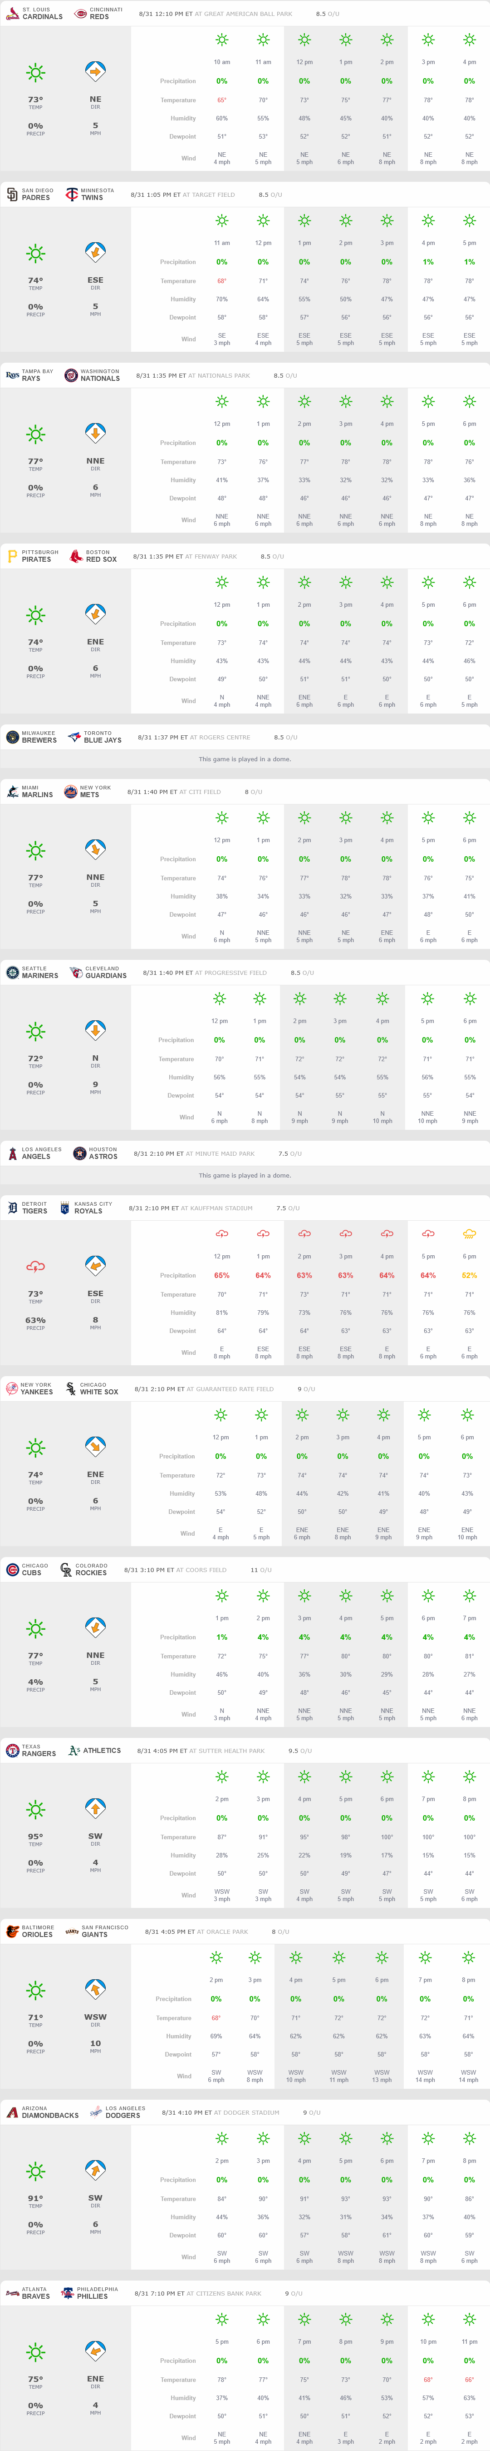Click 'AT FENWAY PARK' venue text
This screenshot has width=490, height=2451.
[x=212, y=556]
